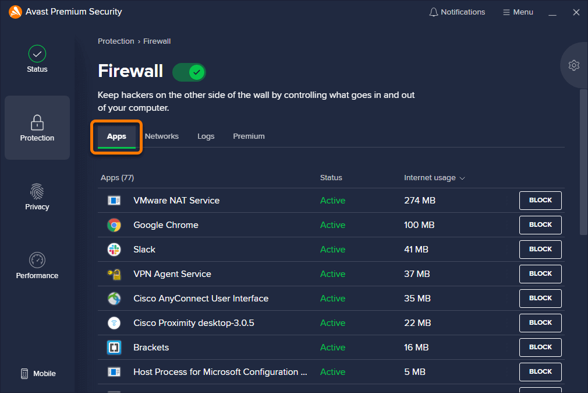This screenshot has width=588, height=393.
Task: Open the Status section in the sidebar
Action: pos(37,58)
